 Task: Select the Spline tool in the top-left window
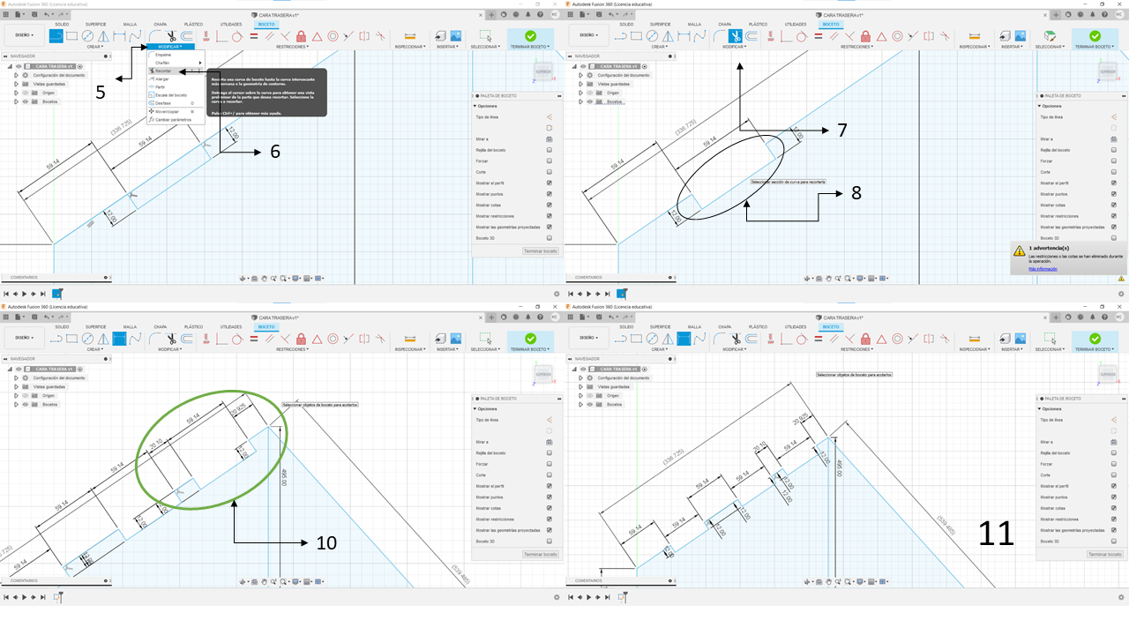[136, 36]
